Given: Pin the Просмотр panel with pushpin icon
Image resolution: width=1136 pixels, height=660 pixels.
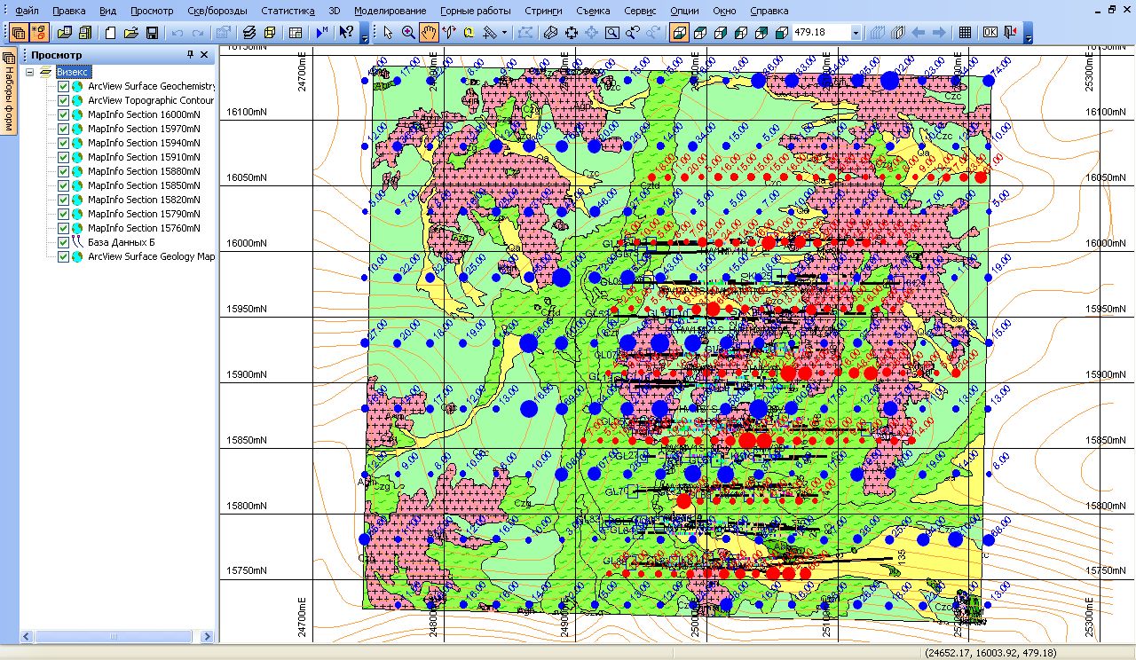Looking at the screenshot, I should (190, 55).
